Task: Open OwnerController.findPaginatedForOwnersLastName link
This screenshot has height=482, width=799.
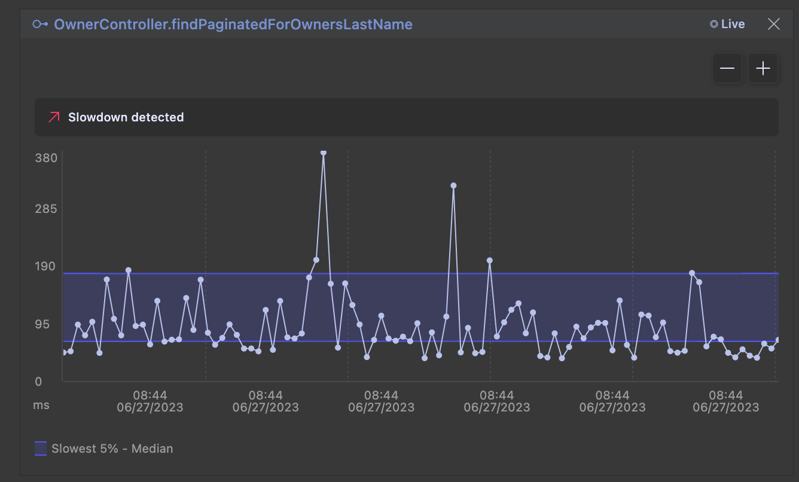Action: [233, 25]
